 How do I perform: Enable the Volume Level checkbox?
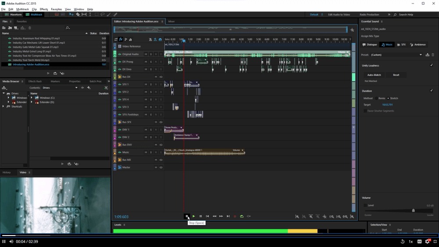click(x=365, y=205)
